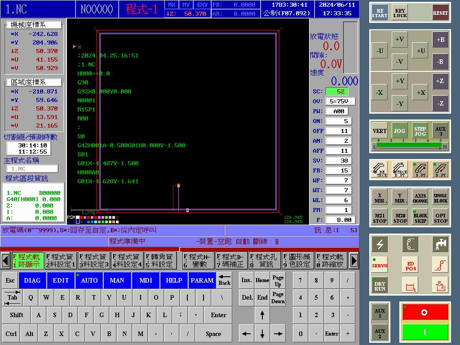Toggle BLOCK SKIP option
The image size is (460, 345).
coord(420,218)
